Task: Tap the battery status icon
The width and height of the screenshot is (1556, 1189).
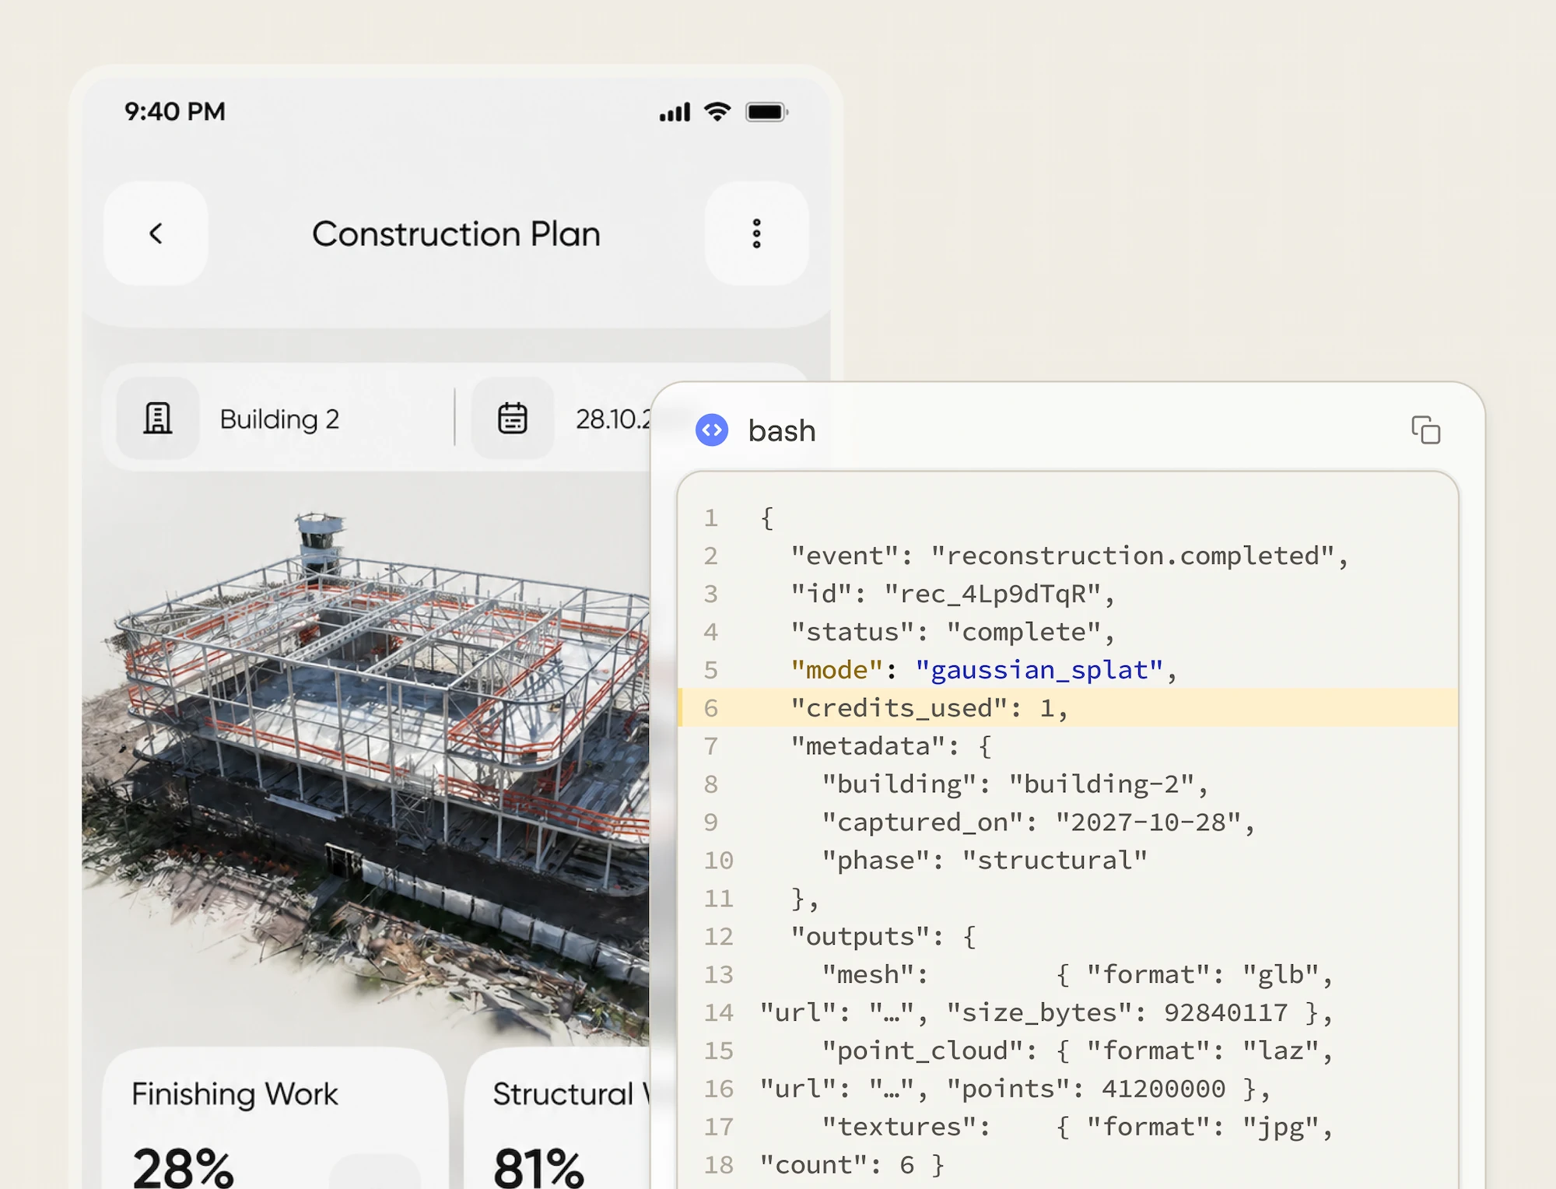Action: tap(767, 112)
